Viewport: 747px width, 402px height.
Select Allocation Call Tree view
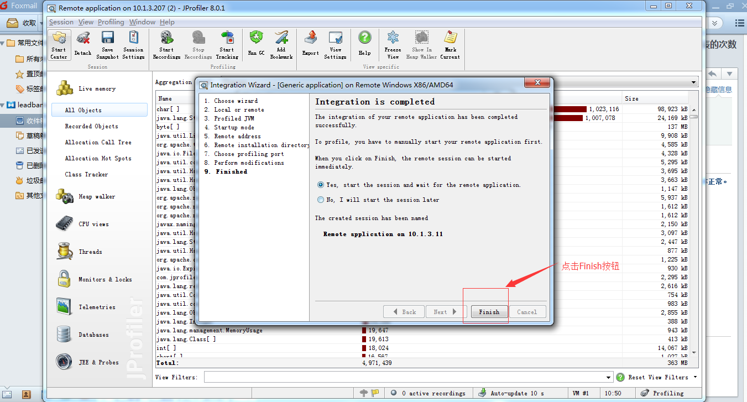pyautogui.click(x=98, y=142)
